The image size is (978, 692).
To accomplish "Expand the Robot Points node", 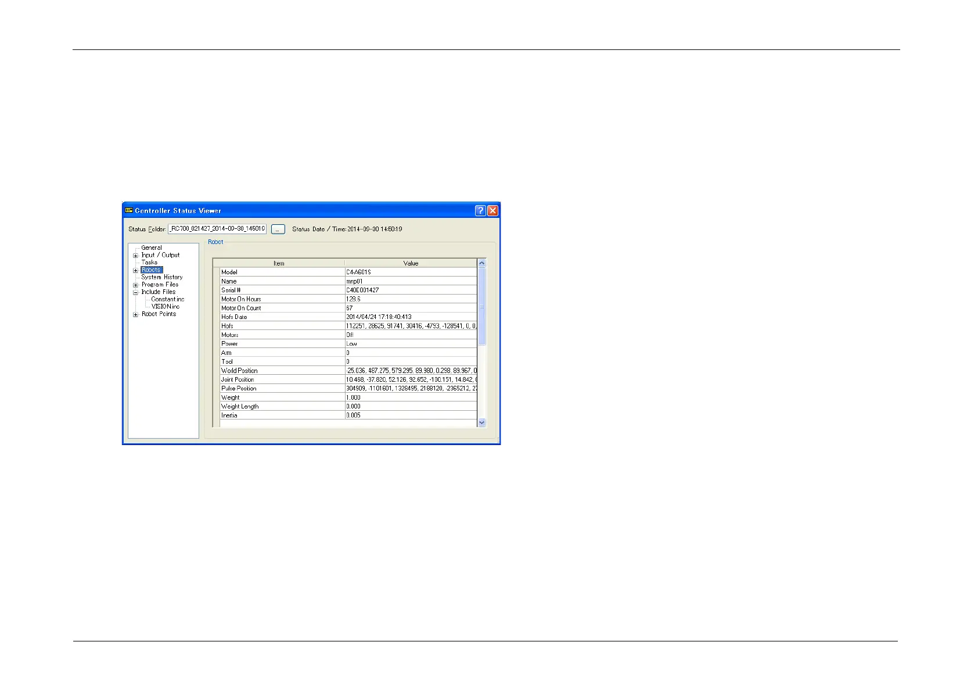I will point(136,314).
